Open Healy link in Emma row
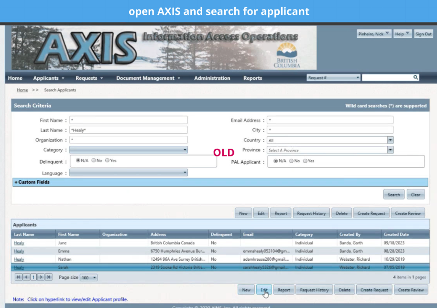This screenshot has height=308, width=437. click(x=19, y=251)
